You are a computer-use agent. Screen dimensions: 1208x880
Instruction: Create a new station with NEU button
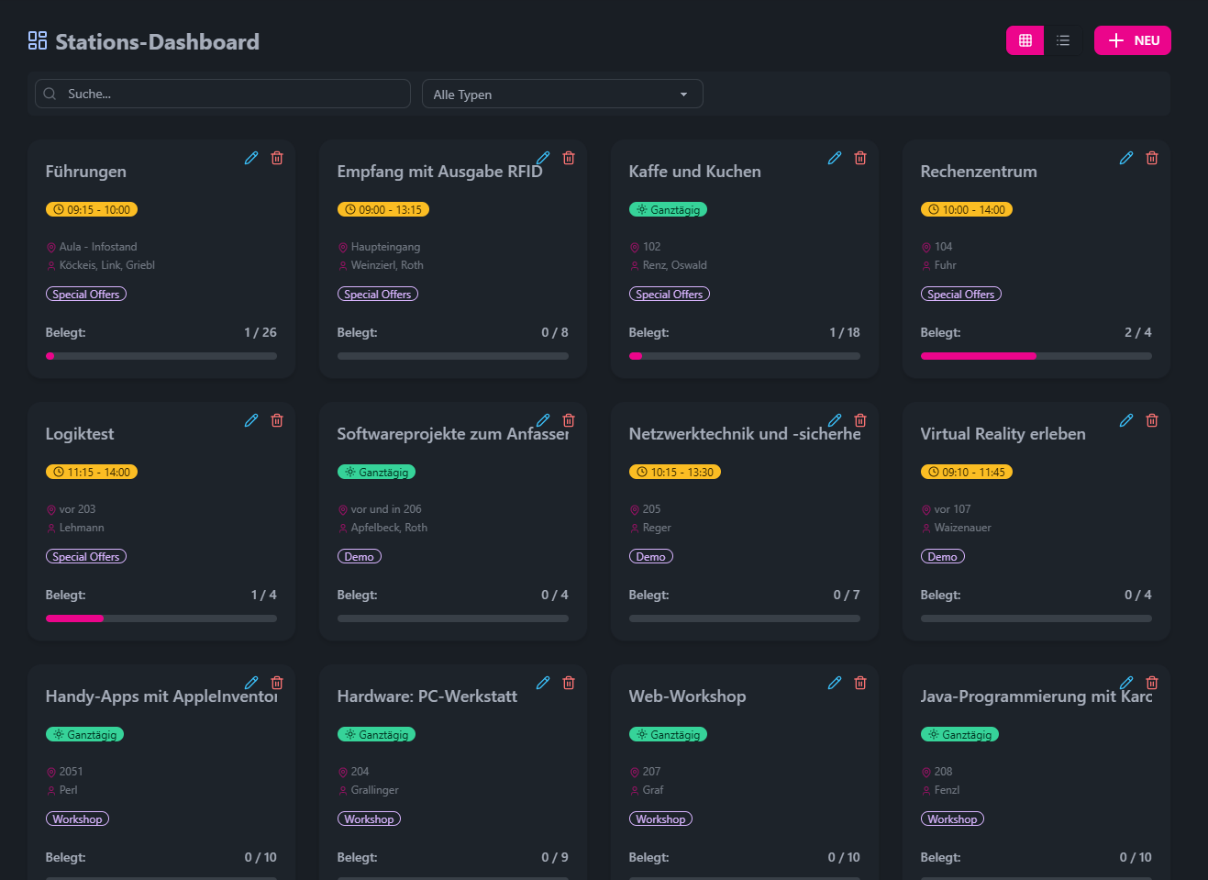[1132, 40]
